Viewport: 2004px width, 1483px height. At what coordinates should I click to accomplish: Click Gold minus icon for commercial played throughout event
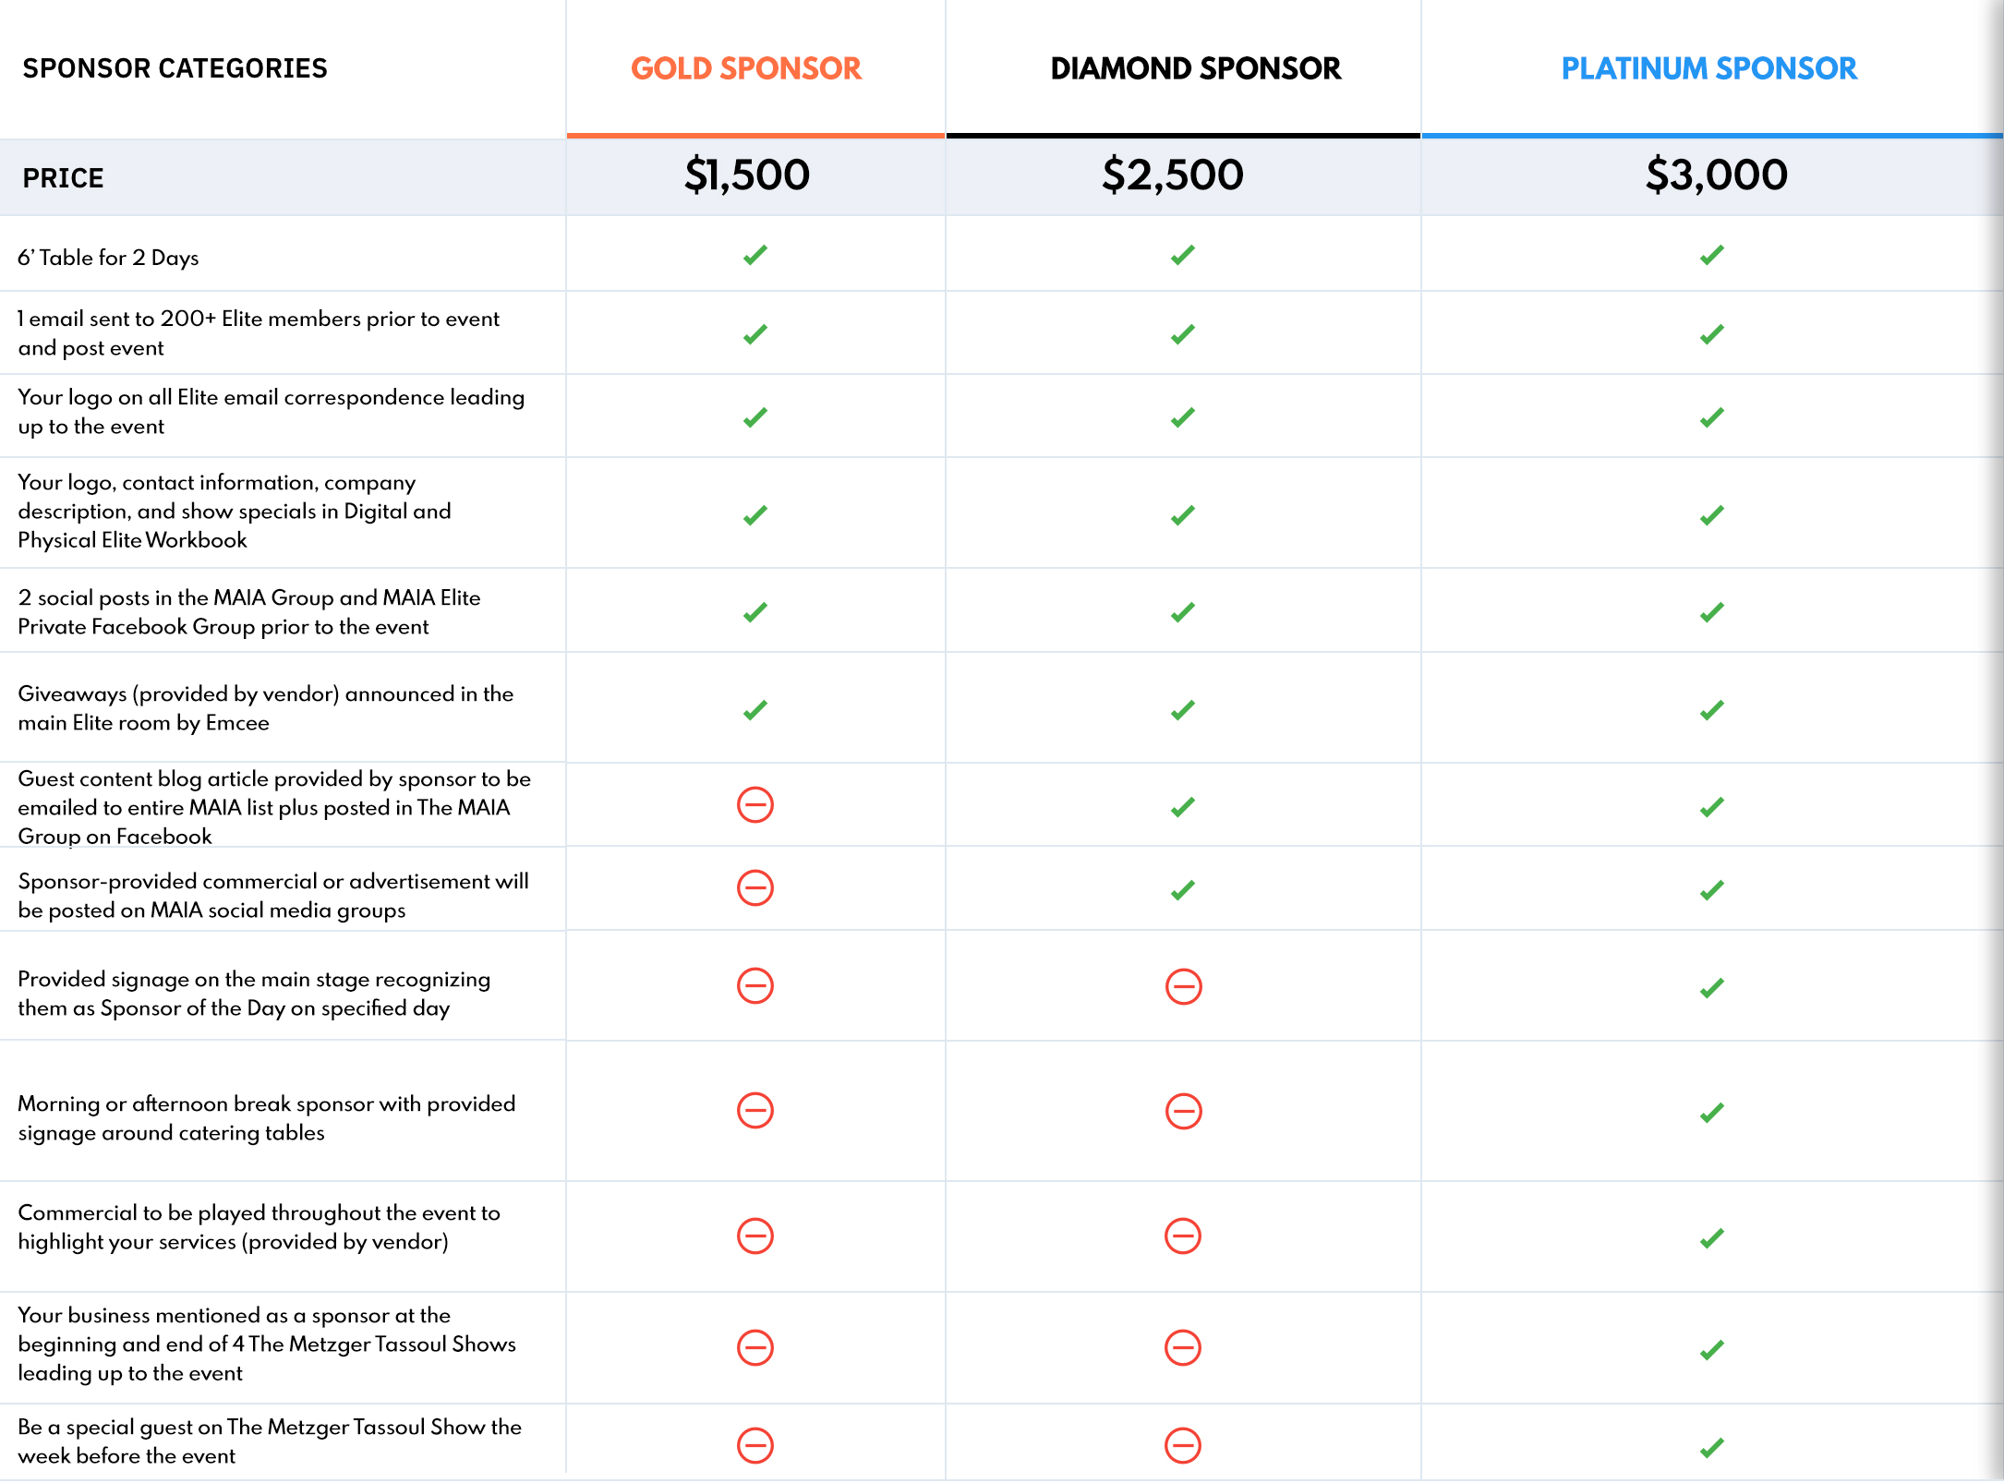tap(755, 1236)
